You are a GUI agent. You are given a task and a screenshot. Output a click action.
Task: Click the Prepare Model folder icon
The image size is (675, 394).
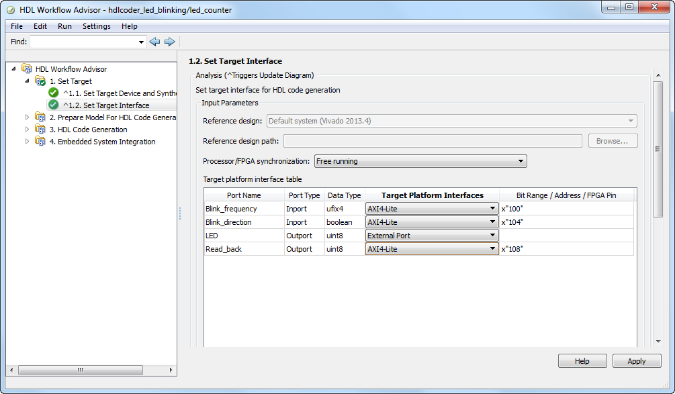40,117
